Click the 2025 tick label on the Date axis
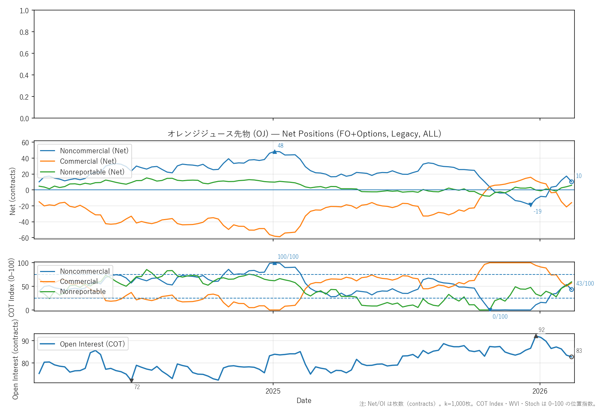Image resolution: width=602 pixels, height=411 pixels. click(273, 391)
